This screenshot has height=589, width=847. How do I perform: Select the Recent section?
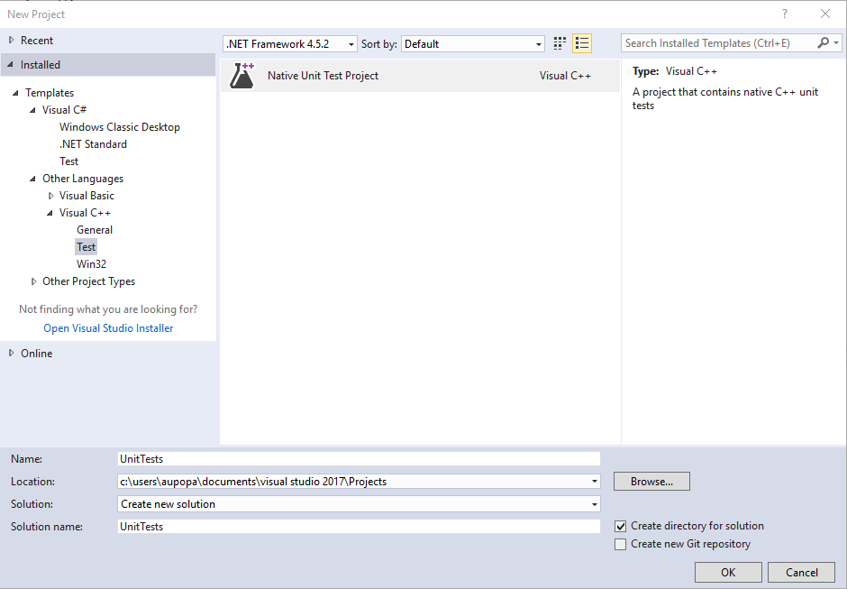[38, 40]
